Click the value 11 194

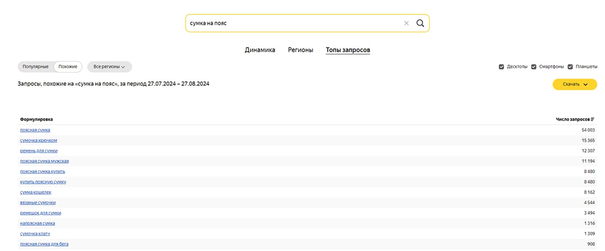(588, 161)
